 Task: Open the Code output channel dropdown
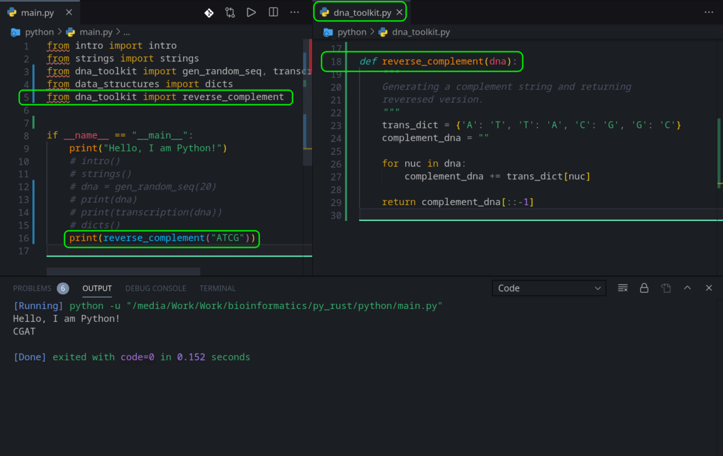[x=549, y=288]
